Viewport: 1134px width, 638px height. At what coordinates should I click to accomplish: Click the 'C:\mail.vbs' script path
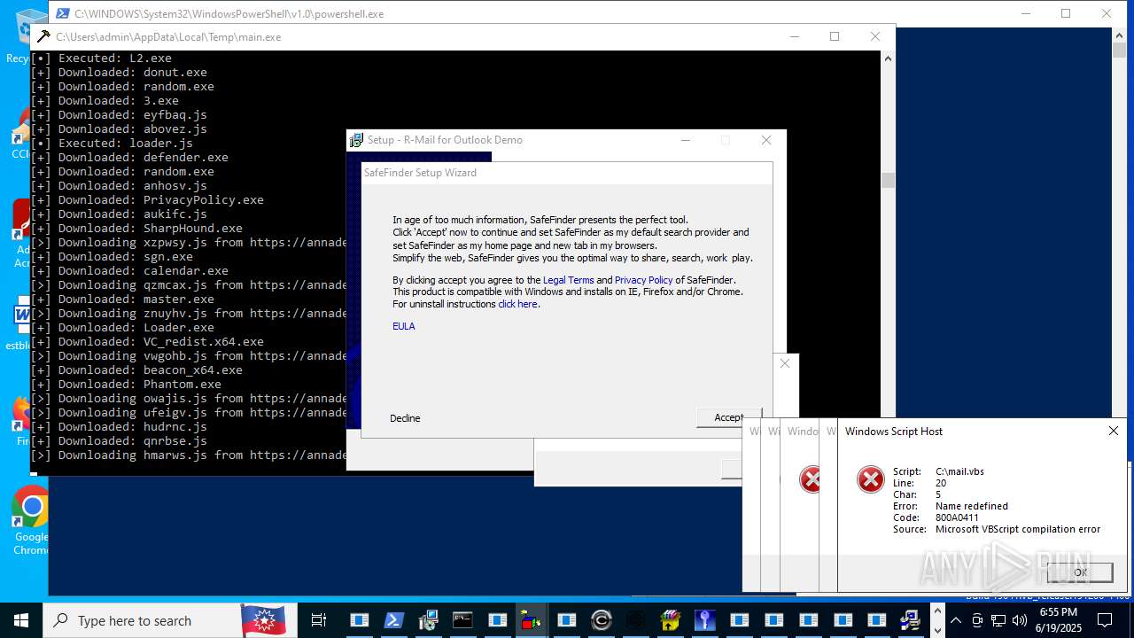pos(959,471)
